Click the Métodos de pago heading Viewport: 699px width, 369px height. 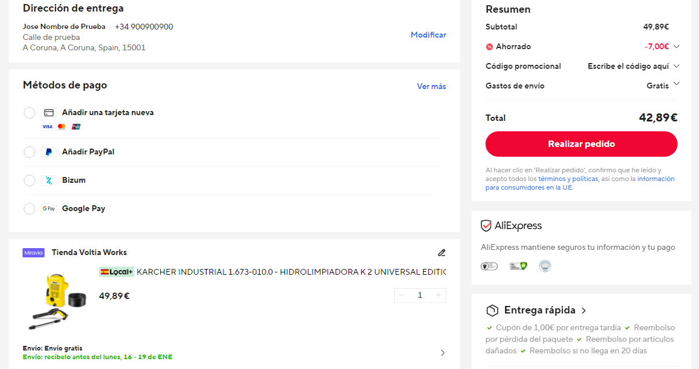click(65, 85)
